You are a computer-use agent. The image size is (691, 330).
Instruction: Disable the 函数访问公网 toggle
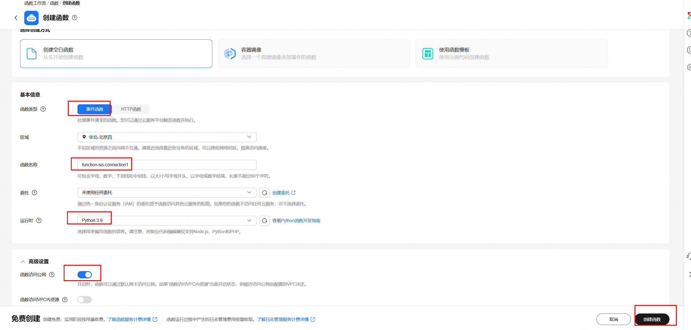pyautogui.click(x=85, y=275)
